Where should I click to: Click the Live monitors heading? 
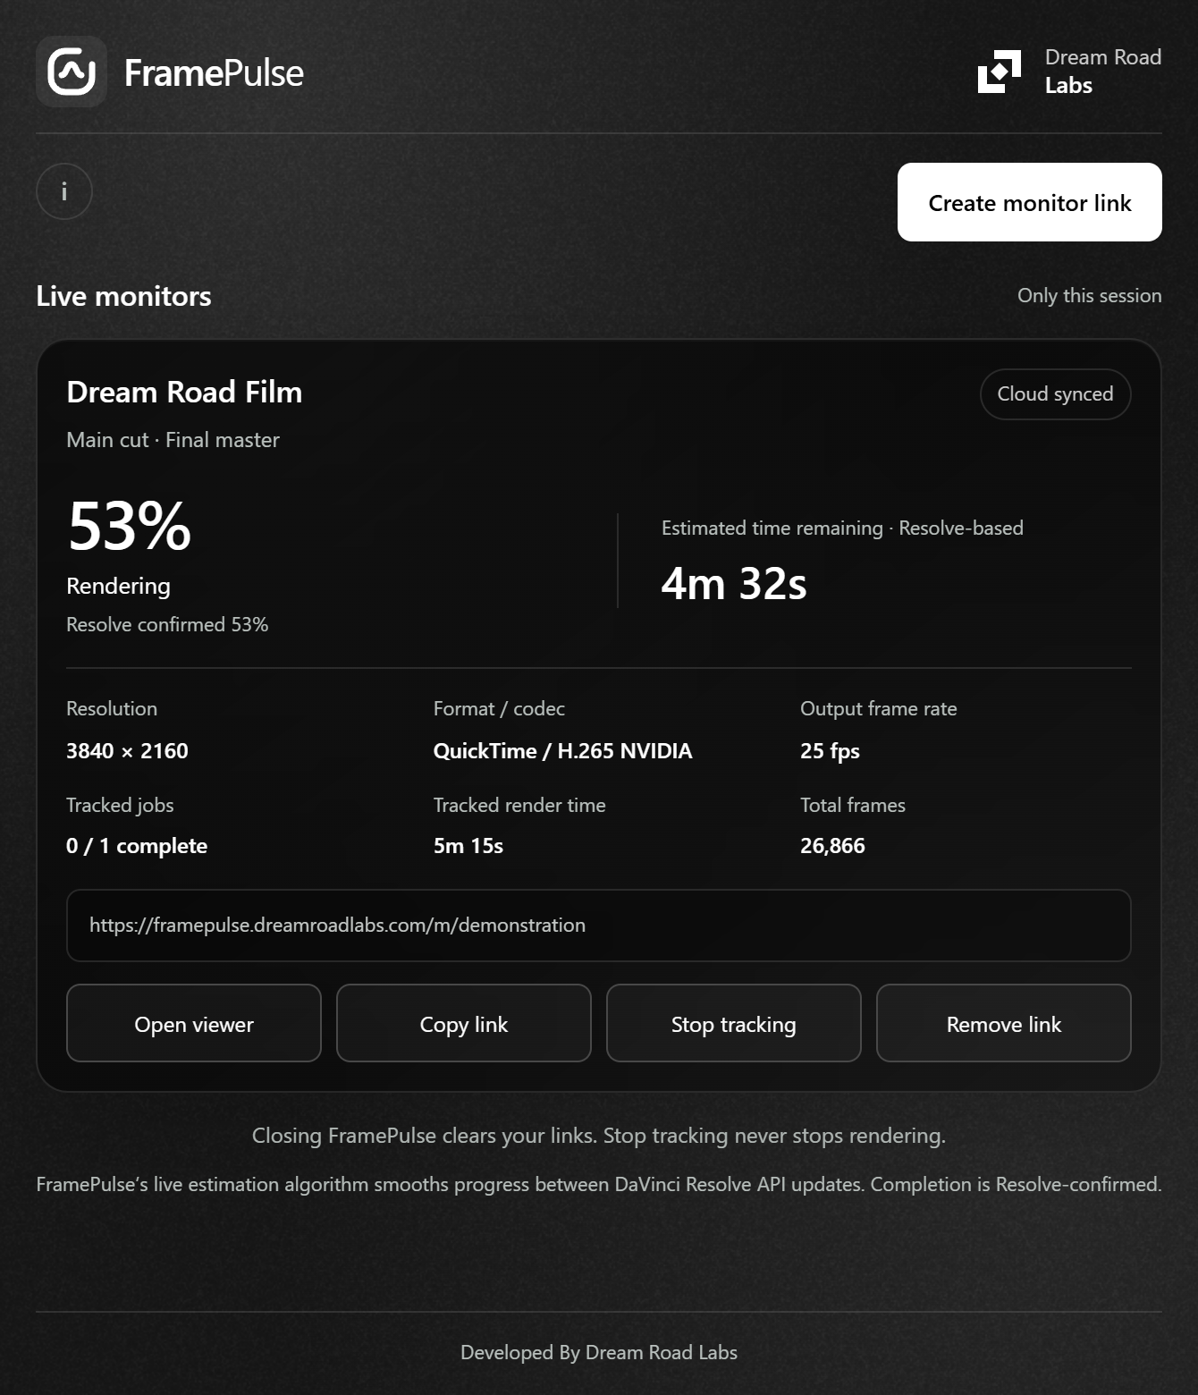[x=123, y=296]
